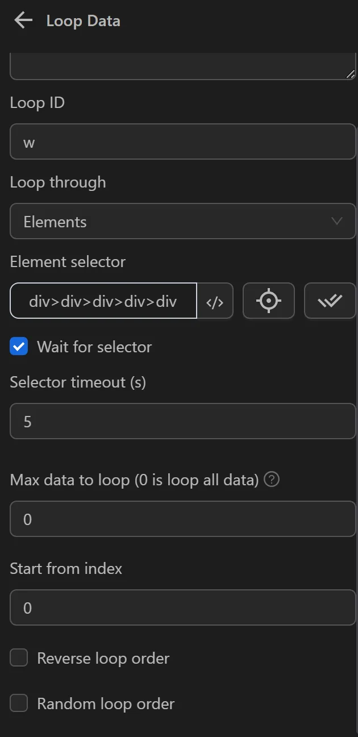Change the Loop through selection from Elements

click(x=182, y=221)
